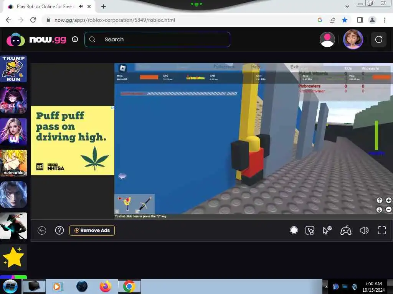Viewport: 393px width, 294px height.
Task: Click the address bar URL now.gg/apps
Action: pos(114,20)
